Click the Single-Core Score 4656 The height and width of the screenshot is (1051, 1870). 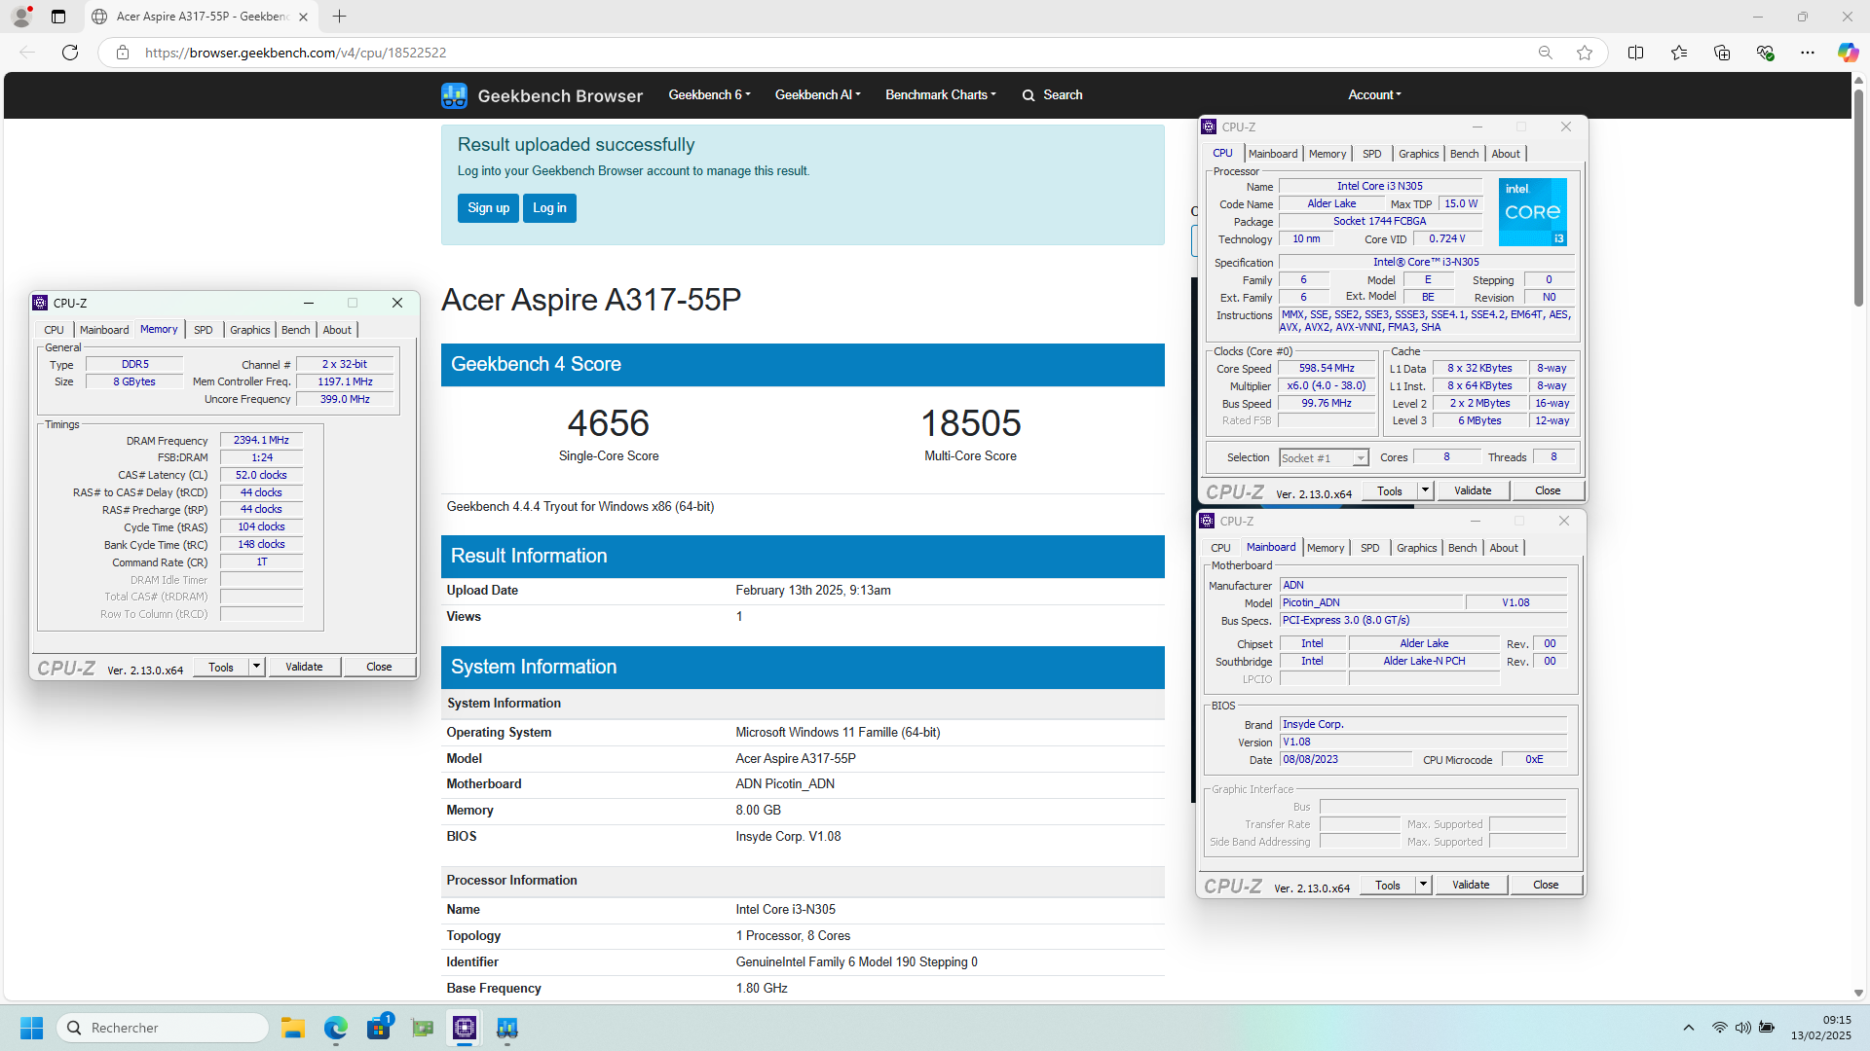609,423
